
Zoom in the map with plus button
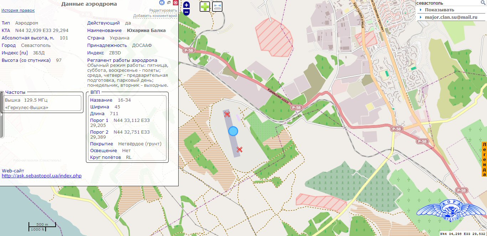(x=186, y=5)
